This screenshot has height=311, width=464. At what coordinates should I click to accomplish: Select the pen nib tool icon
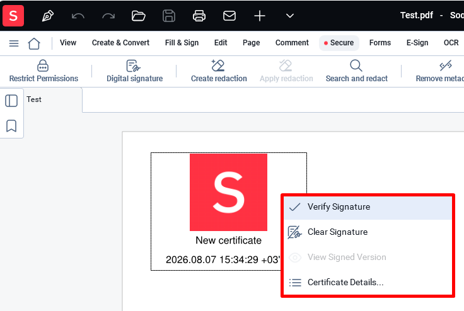click(x=48, y=16)
